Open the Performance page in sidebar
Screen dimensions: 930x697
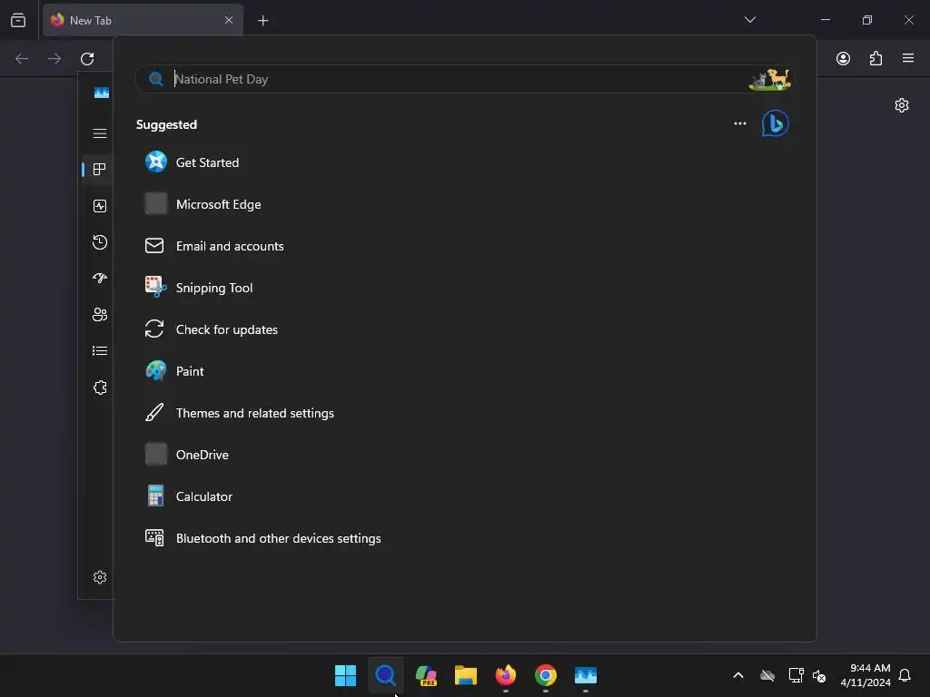100,206
